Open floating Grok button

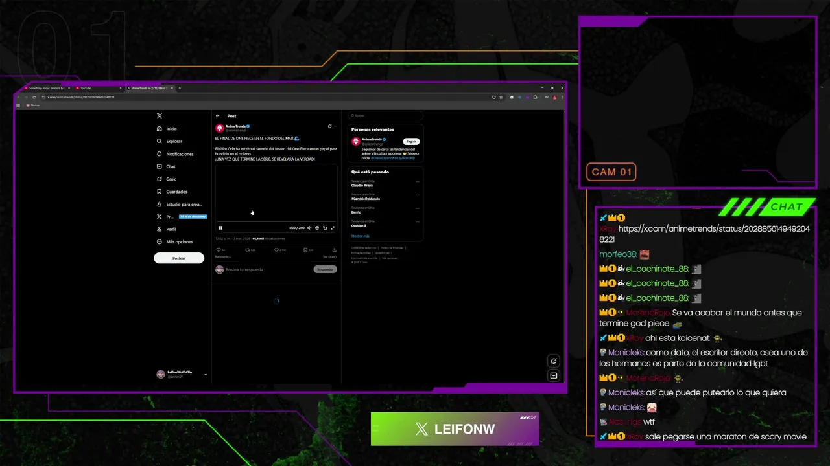(x=553, y=361)
